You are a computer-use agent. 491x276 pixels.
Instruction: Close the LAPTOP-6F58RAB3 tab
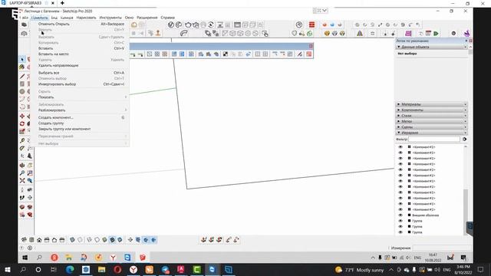coord(53,3)
